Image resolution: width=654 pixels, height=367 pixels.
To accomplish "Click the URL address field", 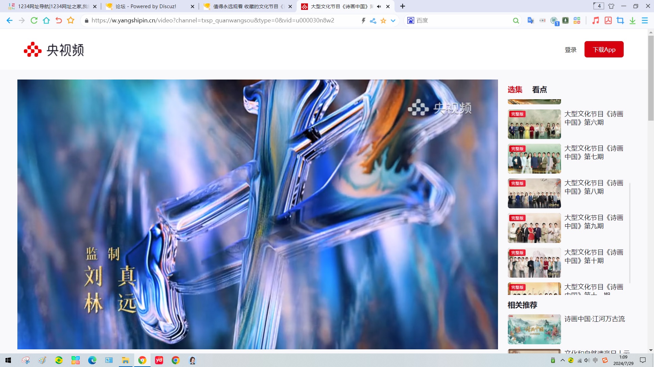I will 213,20.
